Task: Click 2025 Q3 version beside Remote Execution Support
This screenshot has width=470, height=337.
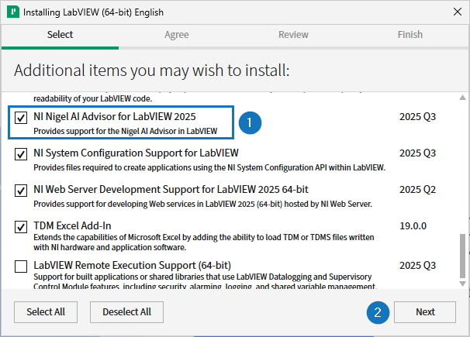Action: (417, 266)
